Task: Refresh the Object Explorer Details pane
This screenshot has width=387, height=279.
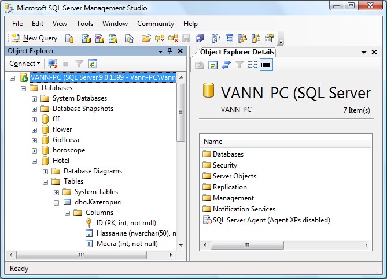Action: (213, 65)
